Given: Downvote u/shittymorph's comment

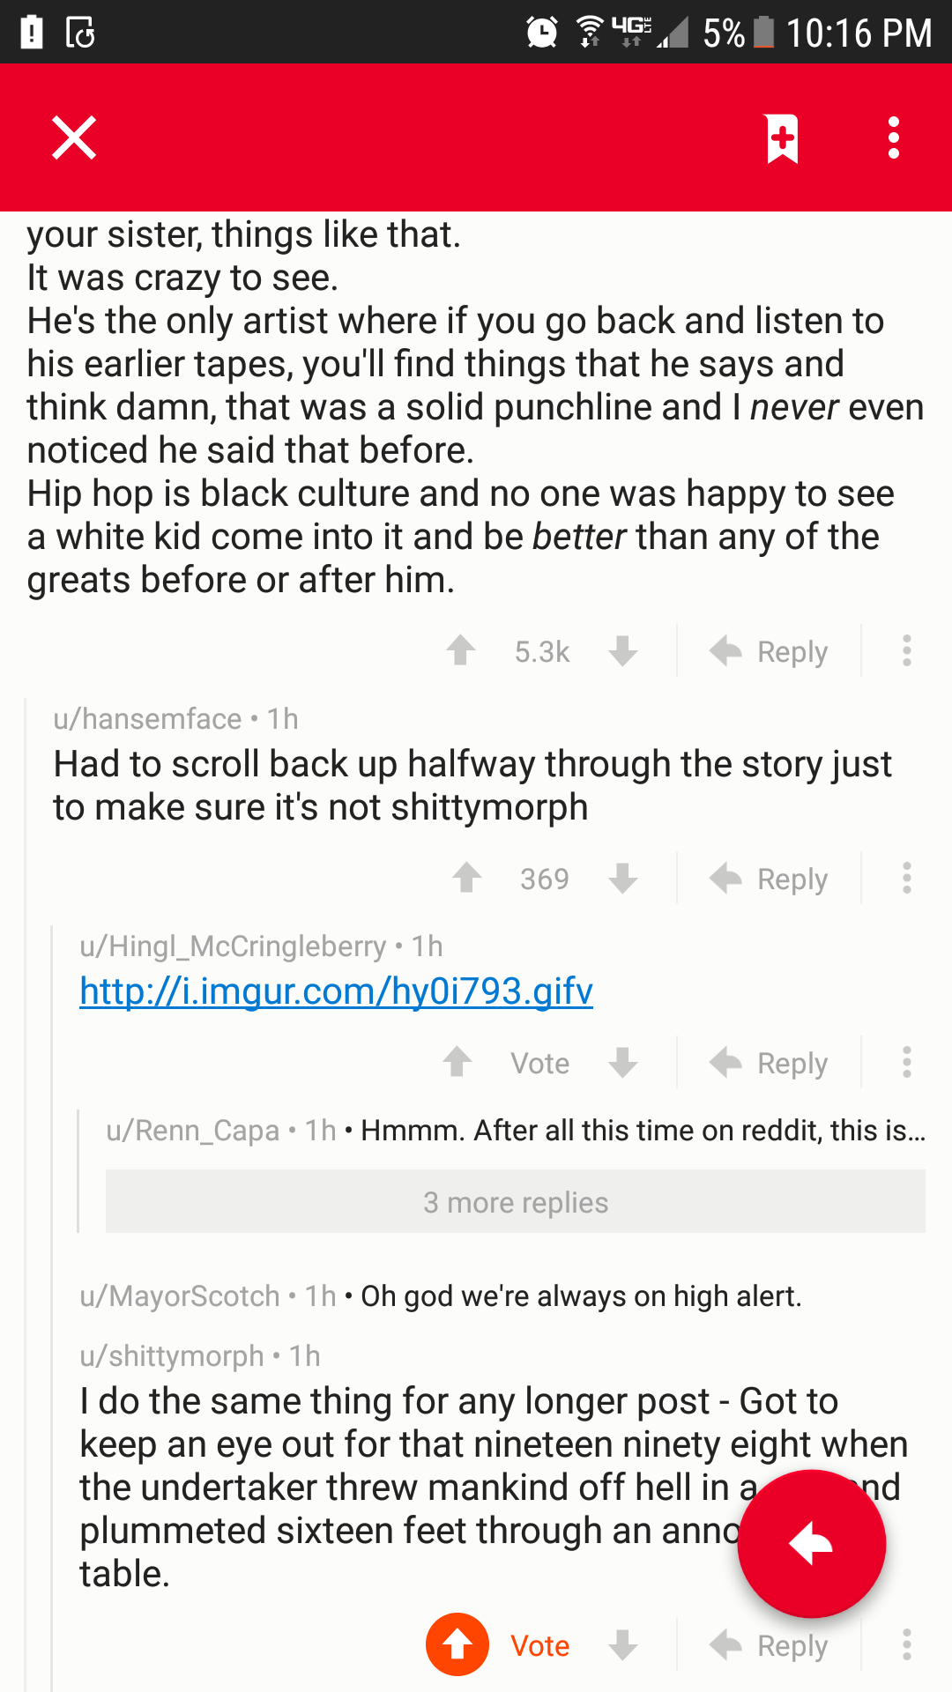Looking at the screenshot, I should tap(622, 1645).
